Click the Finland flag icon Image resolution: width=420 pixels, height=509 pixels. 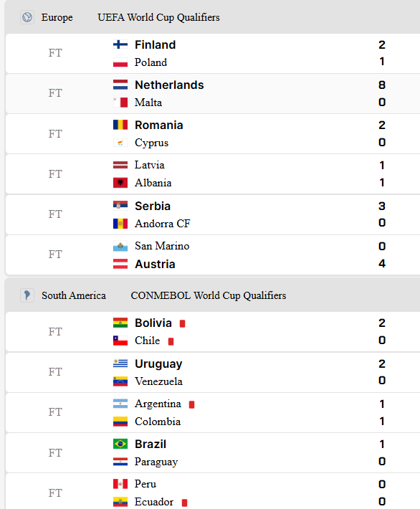coord(120,44)
